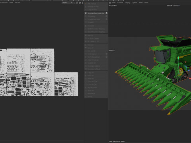191x143 pixels.
Task: Open options gear beside UV Unwrap
Action: click(107, 16)
